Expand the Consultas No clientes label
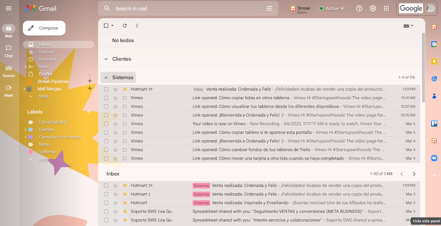441x226 pixels. pyautogui.click(x=25, y=137)
